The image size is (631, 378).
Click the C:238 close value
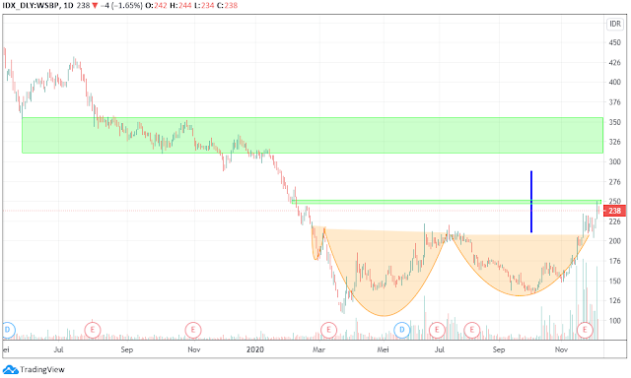click(228, 6)
